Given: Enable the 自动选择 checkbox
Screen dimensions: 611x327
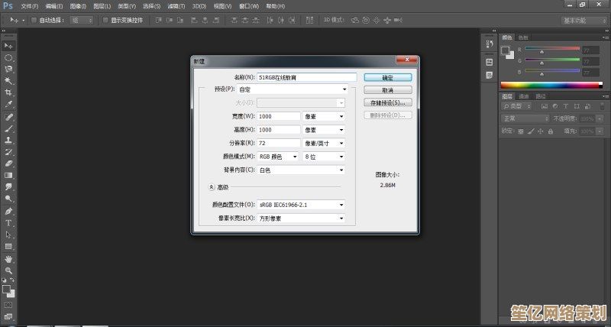Looking at the screenshot, I should tap(33, 21).
